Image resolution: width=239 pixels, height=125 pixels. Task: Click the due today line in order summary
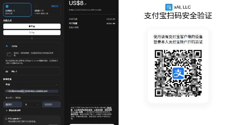tap(92, 24)
